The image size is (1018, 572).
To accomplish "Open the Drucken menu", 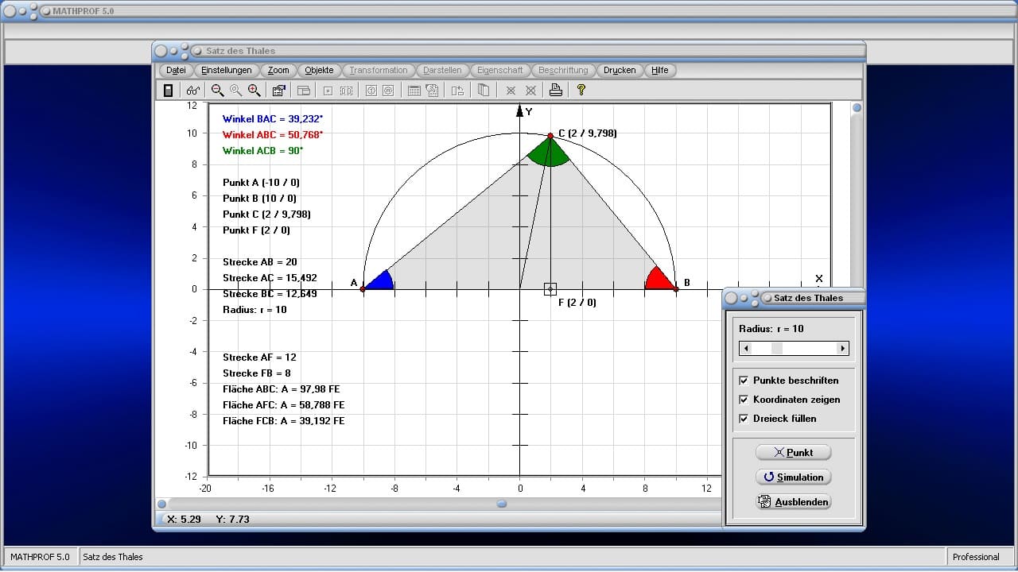I will 620,70.
